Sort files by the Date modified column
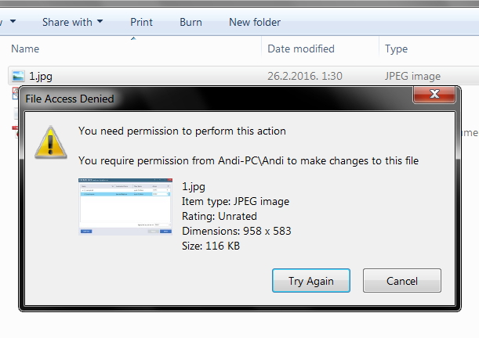The height and width of the screenshot is (338, 479). (301, 49)
